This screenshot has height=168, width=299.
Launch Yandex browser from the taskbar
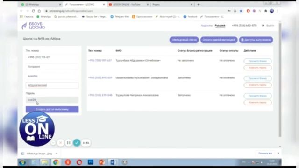pyautogui.click(x=68, y=162)
